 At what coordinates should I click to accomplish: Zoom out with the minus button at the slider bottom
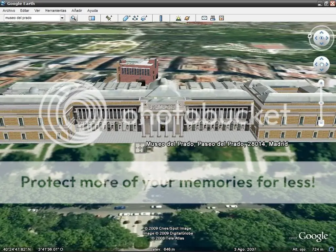pyautogui.click(x=321, y=123)
